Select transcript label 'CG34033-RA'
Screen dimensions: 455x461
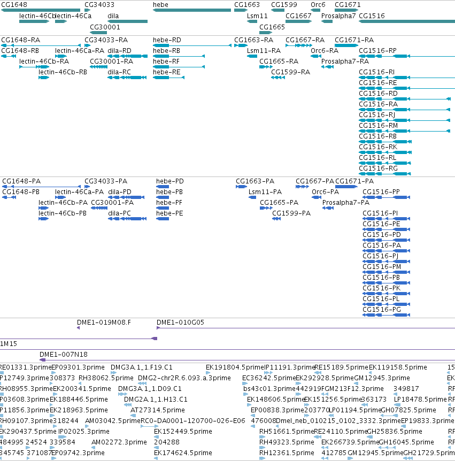(106, 40)
